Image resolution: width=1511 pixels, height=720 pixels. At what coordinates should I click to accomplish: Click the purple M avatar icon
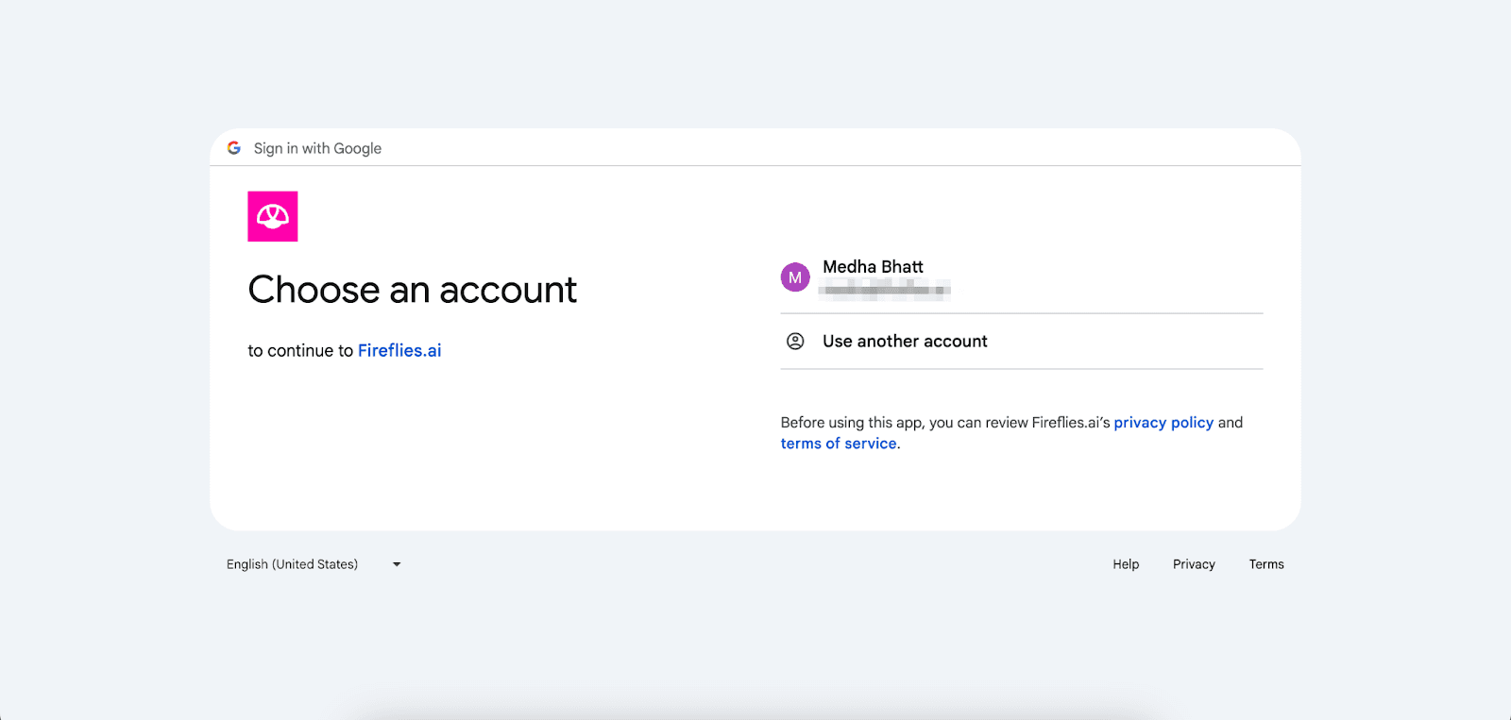pyautogui.click(x=795, y=277)
